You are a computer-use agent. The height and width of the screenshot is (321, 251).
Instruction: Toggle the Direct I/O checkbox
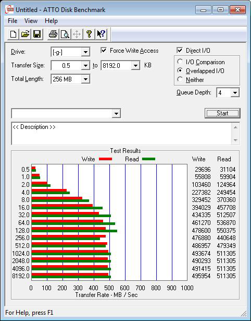click(180, 50)
